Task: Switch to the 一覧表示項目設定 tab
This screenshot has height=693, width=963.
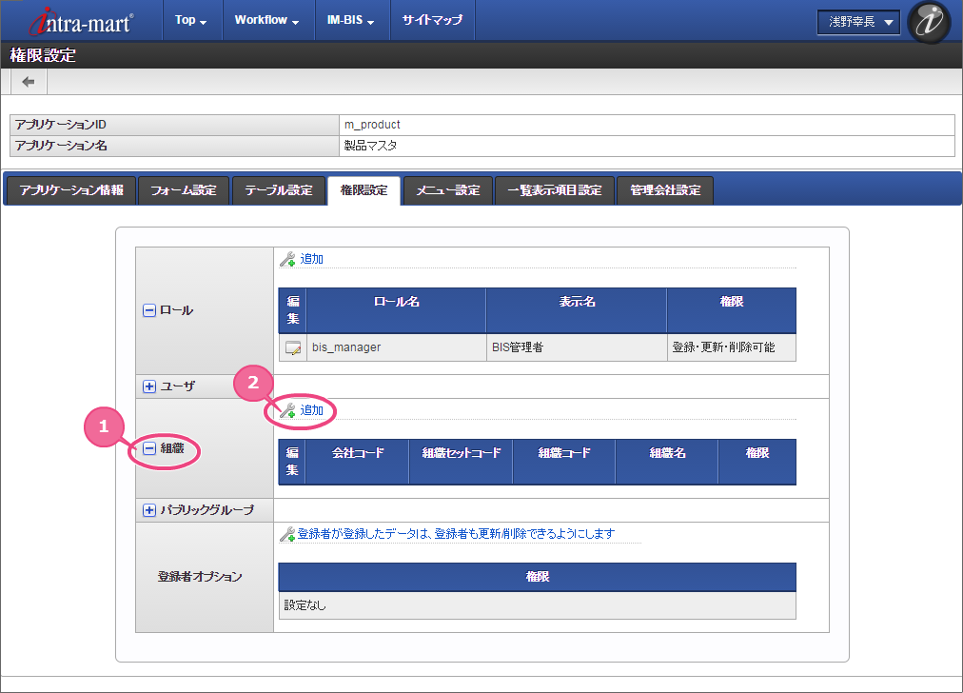Action: (x=554, y=190)
